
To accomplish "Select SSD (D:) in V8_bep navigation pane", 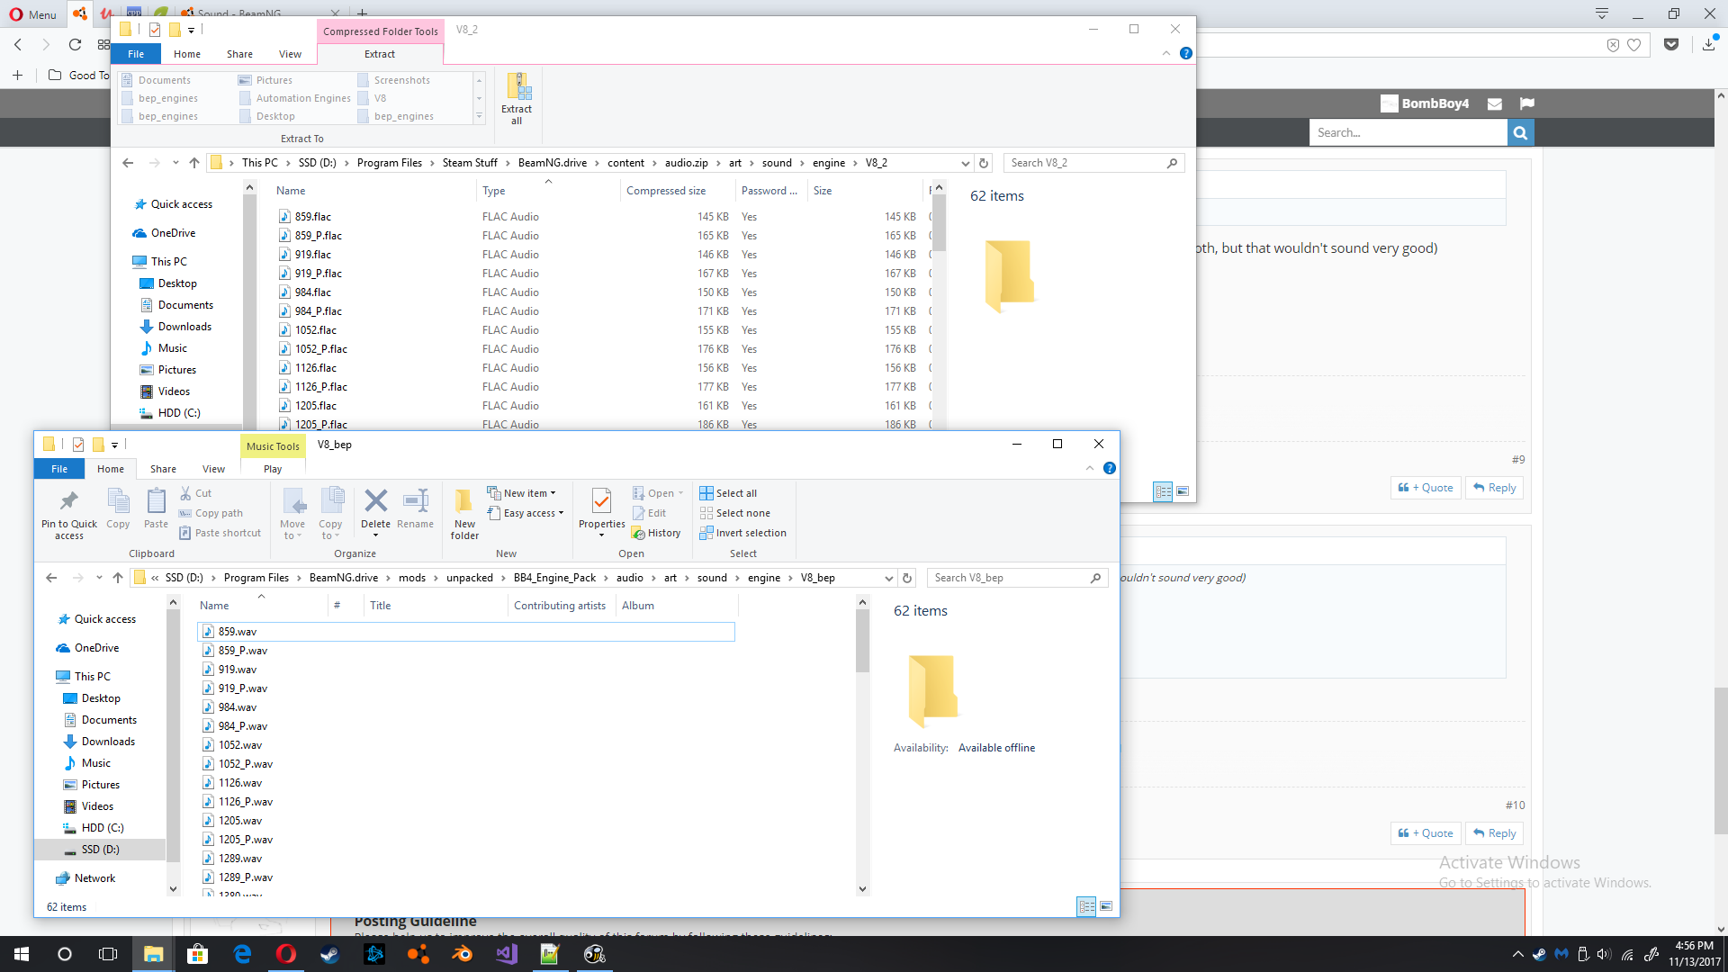I will pos(100,850).
